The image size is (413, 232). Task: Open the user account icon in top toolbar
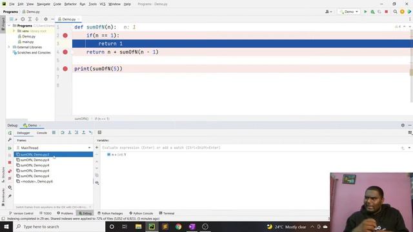pyautogui.click(x=328, y=12)
